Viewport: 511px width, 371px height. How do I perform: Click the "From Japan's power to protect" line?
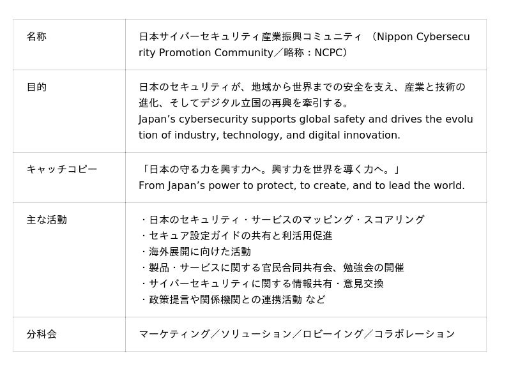(x=301, y=186)
